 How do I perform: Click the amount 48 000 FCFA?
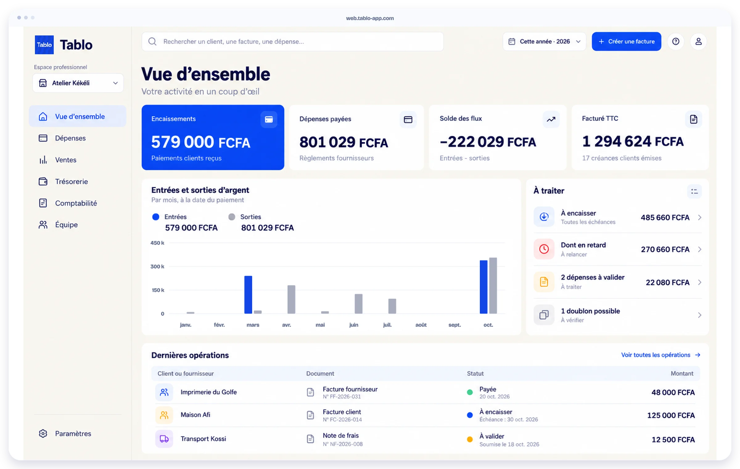(x=673, y=392)
